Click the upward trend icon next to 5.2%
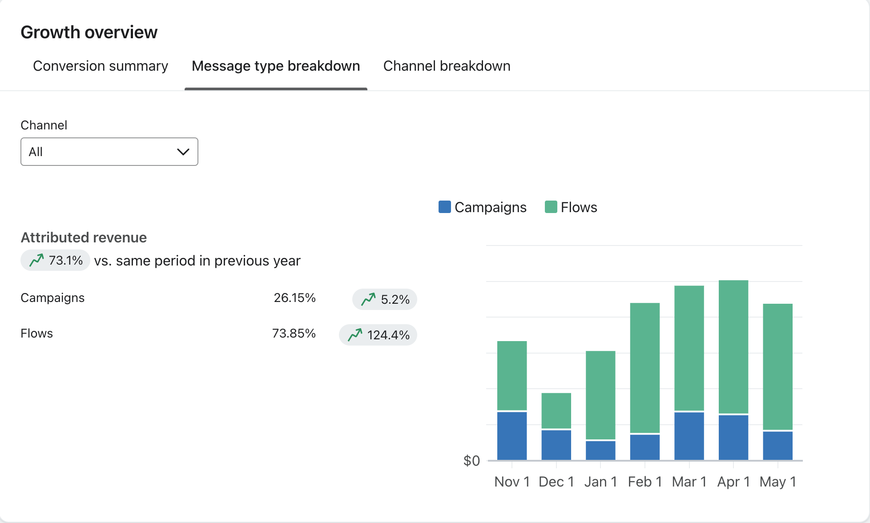The image size is (870, 523). coord(369,299)
